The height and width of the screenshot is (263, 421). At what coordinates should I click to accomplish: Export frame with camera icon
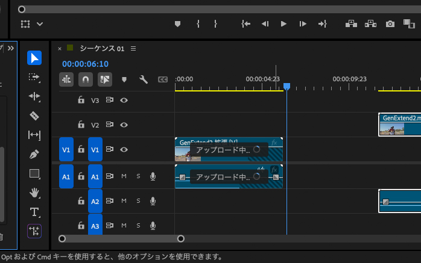pyautogui.click(x=390, y=24)
